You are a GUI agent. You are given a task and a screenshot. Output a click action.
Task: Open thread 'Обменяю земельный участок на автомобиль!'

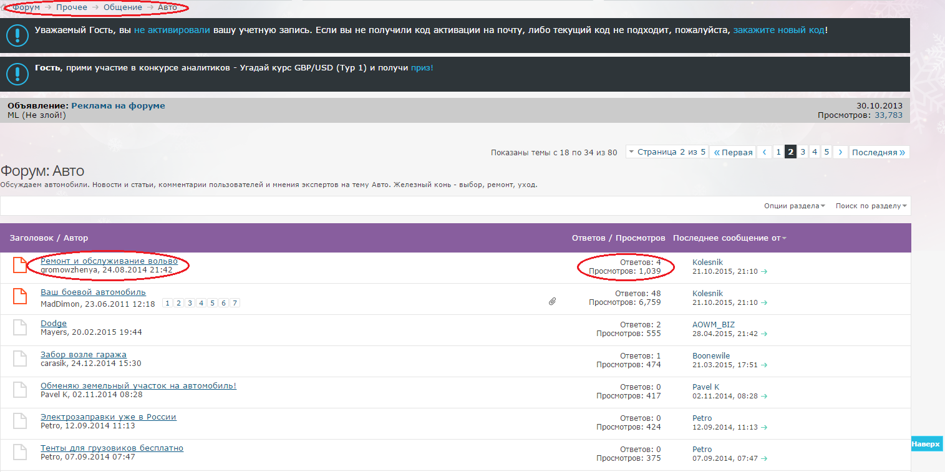pyautogui.click(x=138, y=385)
